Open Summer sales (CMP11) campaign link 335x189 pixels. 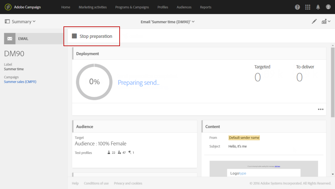pos(20,82)
